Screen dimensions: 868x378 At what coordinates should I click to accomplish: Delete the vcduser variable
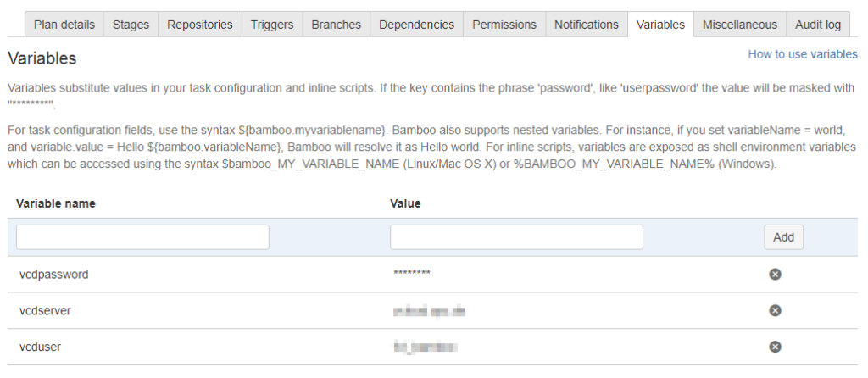(774, 347)
